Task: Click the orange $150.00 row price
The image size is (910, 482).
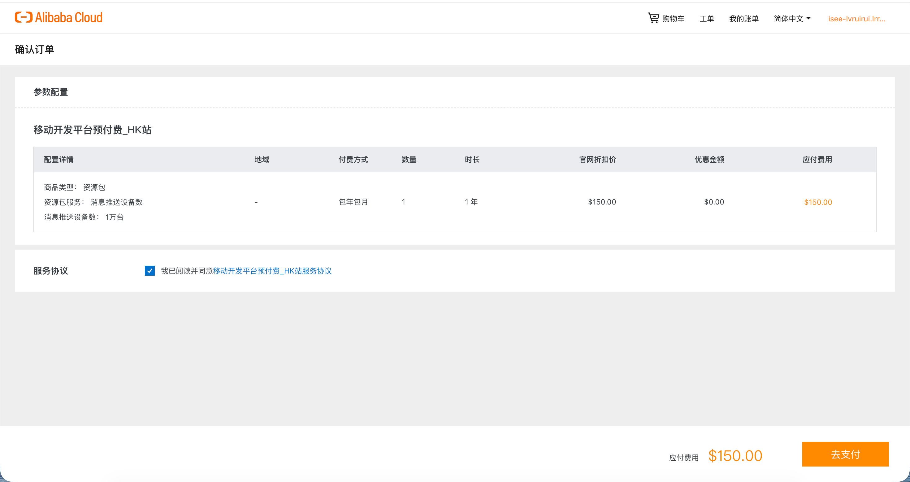Action: pyautogui.click(x=817, y=202)
